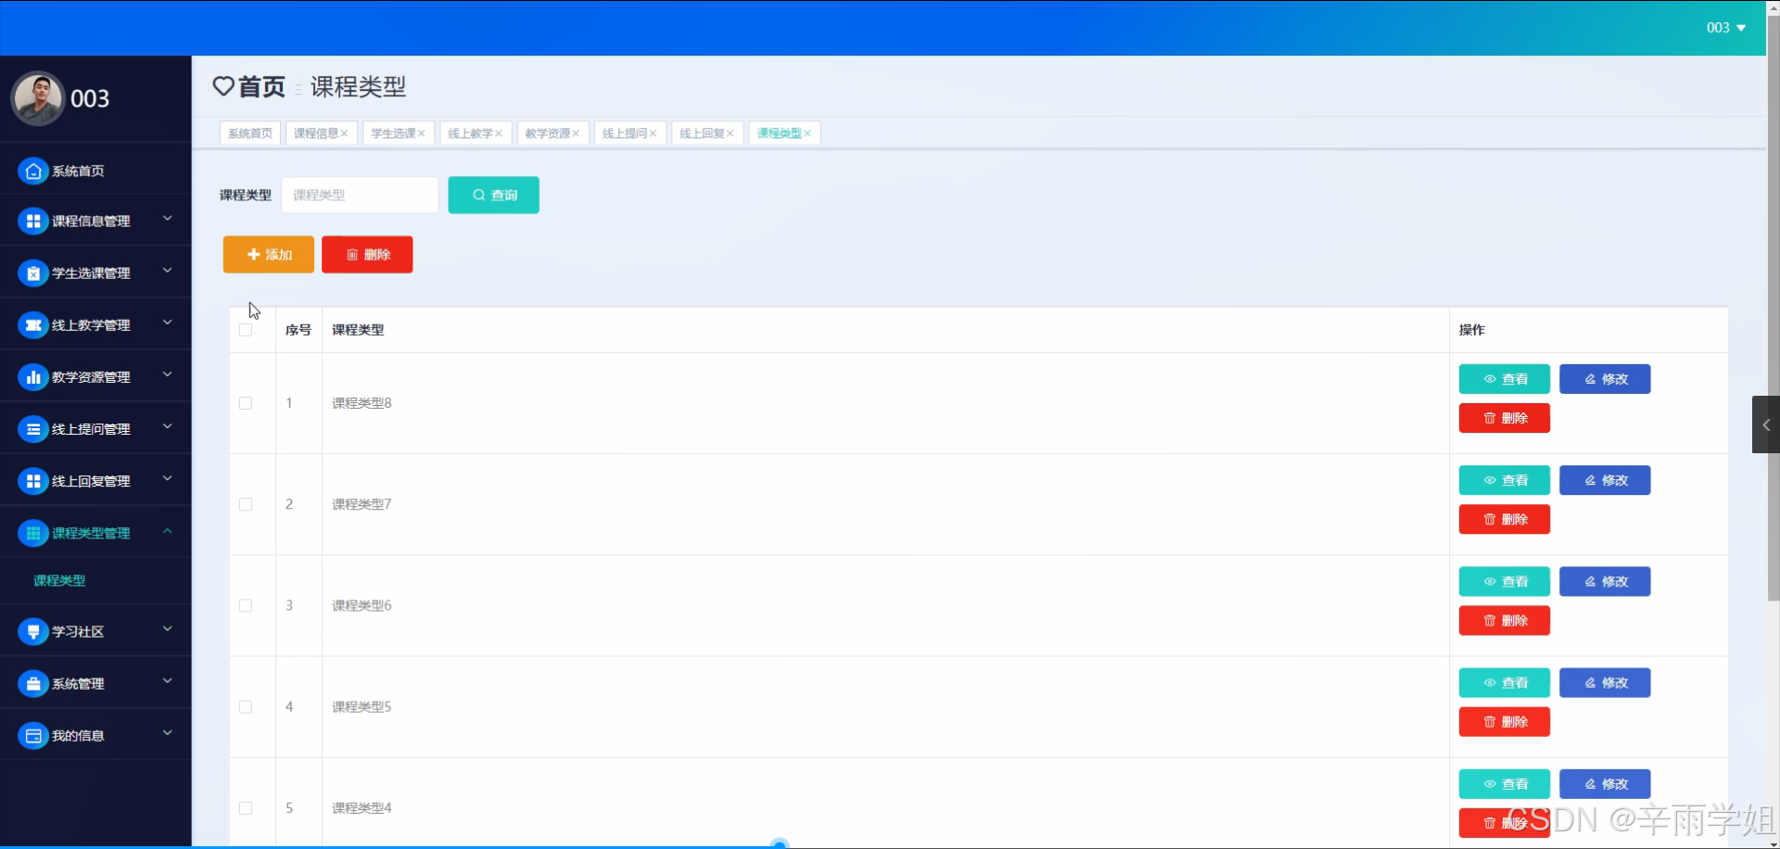Screen dimensions: 1780x849
Task: Open the 003 user dropdown at top right
Action: 1726,28
